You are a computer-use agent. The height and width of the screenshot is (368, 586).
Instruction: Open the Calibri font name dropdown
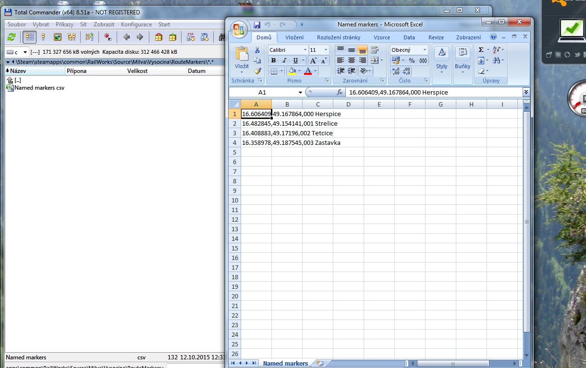click(305, 50)
